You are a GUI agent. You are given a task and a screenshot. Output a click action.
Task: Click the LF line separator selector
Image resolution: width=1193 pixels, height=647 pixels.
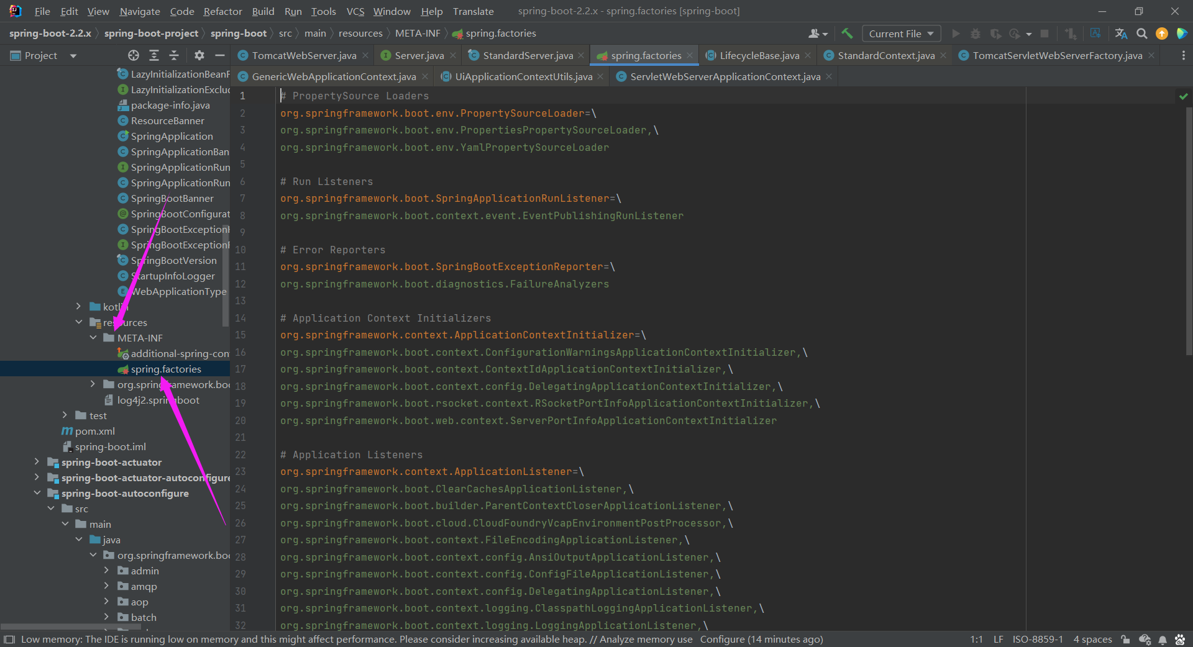pyautogui.click(x=998, y=640)
